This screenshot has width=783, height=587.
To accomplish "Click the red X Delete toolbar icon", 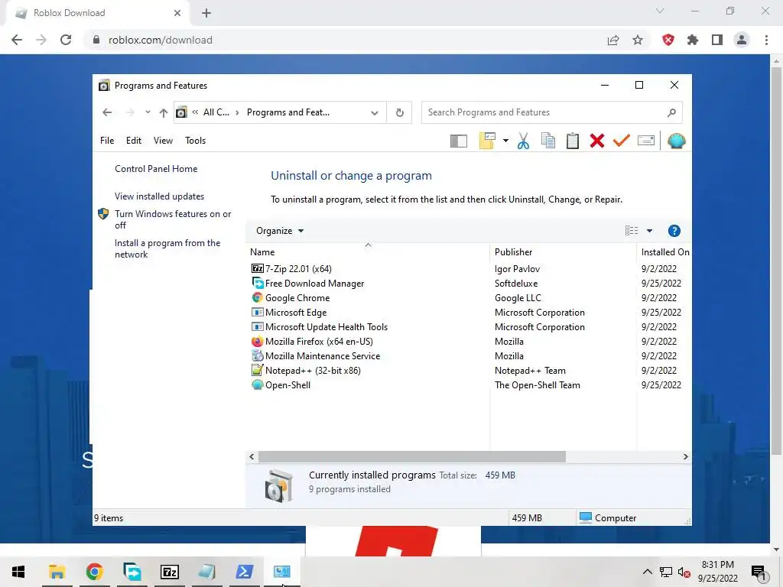I will (x=596, y=141).
